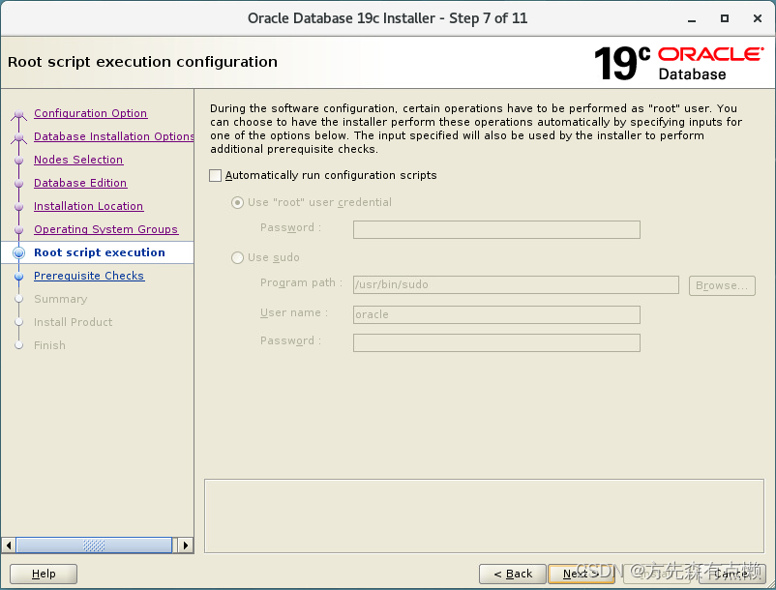Click the Summary step bullet icon
776x590 pixels.
pyautogui.click(x=18, y=299)
